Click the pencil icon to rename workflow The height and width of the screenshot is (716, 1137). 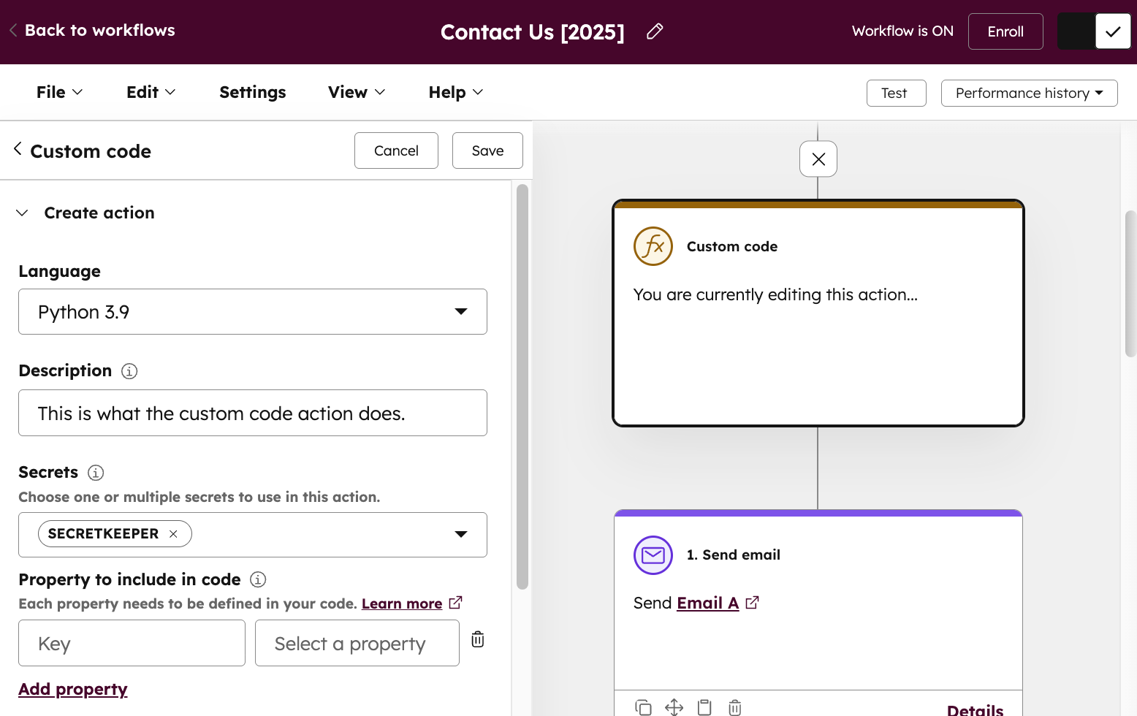coord(655,31)
